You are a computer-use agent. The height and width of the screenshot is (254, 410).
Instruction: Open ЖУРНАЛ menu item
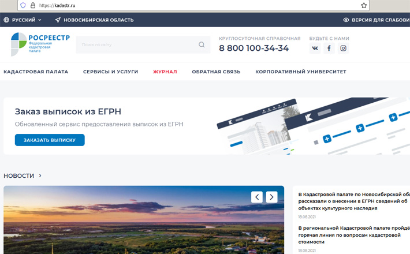[x=165, y=72]
